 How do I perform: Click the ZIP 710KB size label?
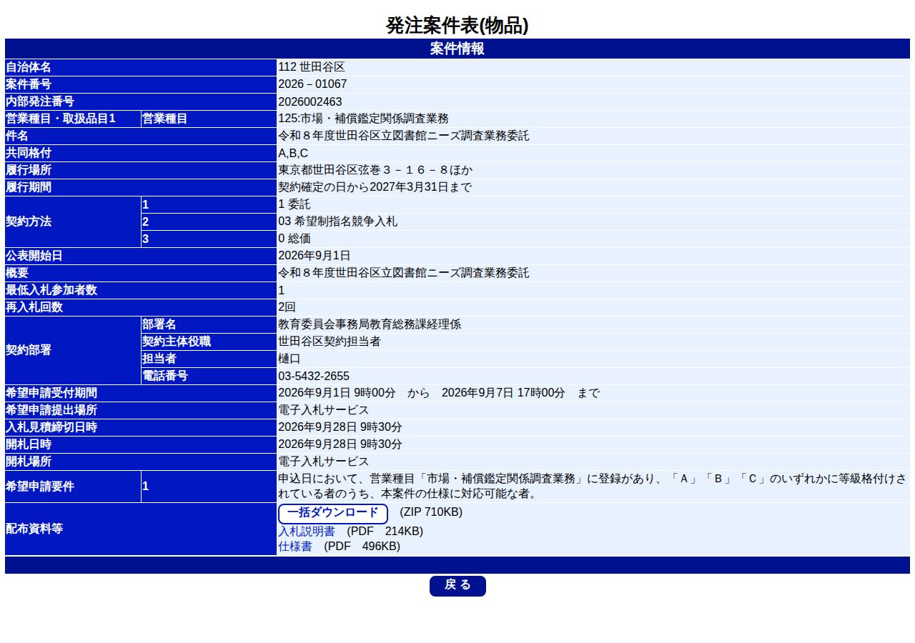pyautogui.click(x=431, y=512)
